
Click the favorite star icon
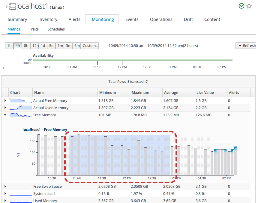point(249,6)
